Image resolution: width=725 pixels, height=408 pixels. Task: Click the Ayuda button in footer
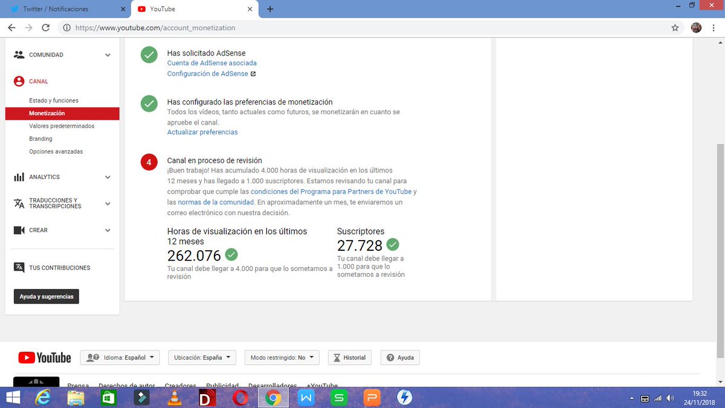(x=400, y=357)
